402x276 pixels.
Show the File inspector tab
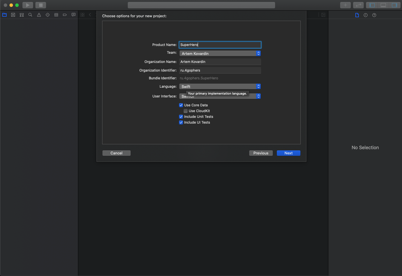(x=357, y=15)
